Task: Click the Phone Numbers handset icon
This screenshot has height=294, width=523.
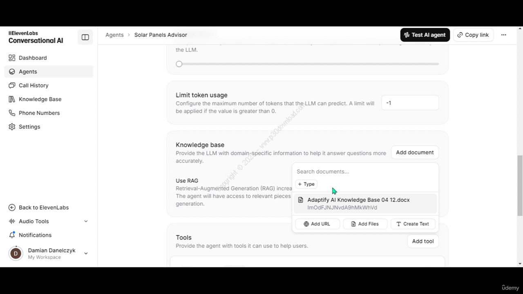Action: point(12,113)
